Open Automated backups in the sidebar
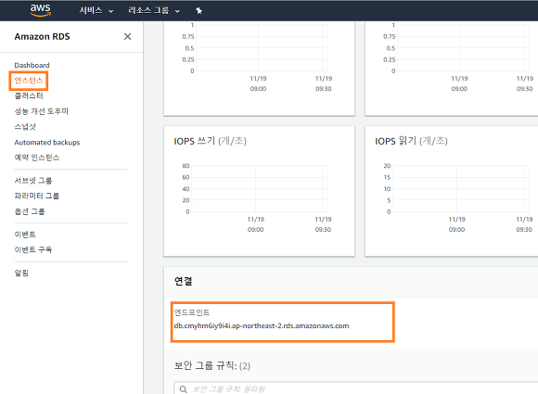The height and width of the screenshot is (394, 538). [47, 143]
